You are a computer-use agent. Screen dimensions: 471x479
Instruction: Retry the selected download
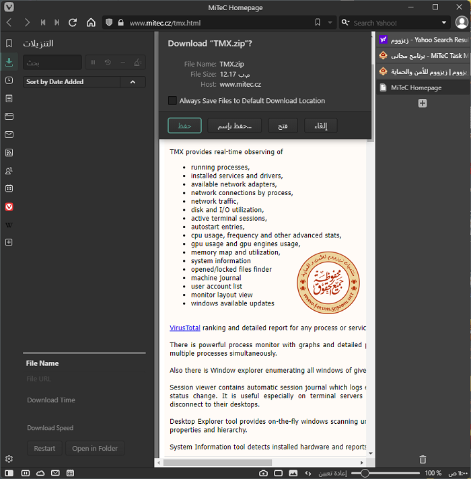coord(108,63)
